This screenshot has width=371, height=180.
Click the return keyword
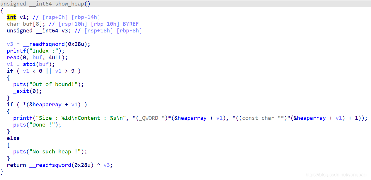(16, 165)
